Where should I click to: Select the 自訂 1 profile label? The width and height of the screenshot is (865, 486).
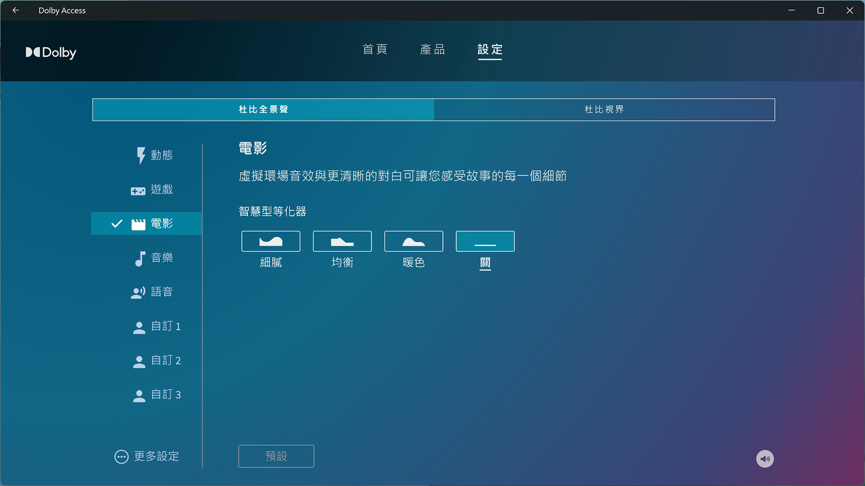[x=166, y=326]
